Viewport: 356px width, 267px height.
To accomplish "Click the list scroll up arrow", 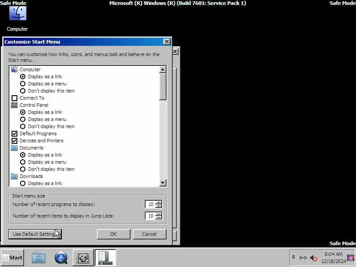I will 163,69.
